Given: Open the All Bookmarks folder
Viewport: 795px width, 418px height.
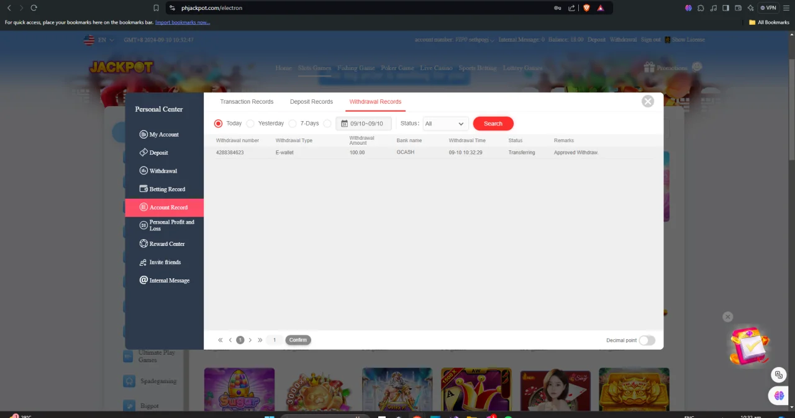Looking at the screenshot, I should (769, 22).
